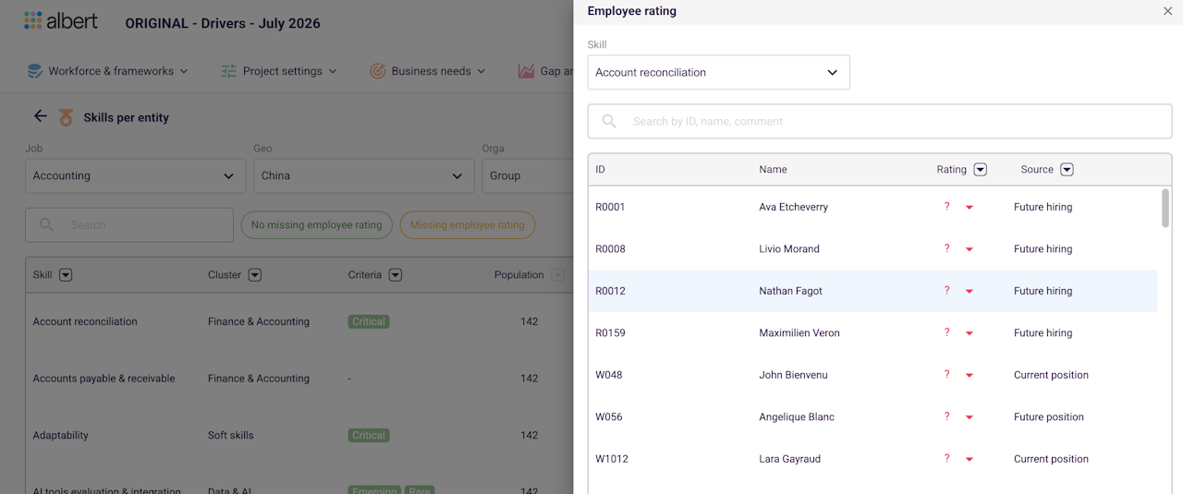This screenshot has height=494, width=1183.
Task: Click employee ID W1012
Action: pyautogui.click(x=612, y=459)
